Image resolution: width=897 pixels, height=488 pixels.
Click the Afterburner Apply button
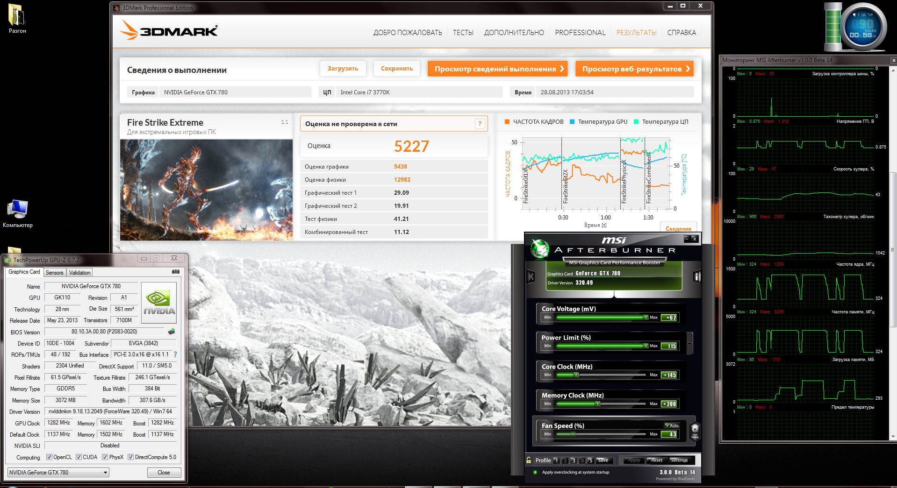(x=634, y=460)
